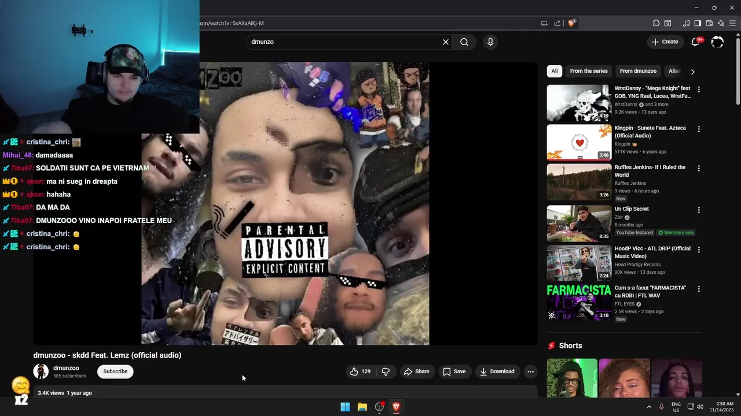Subscribe to the dmunzoo channel

click(x=115, y=372)
